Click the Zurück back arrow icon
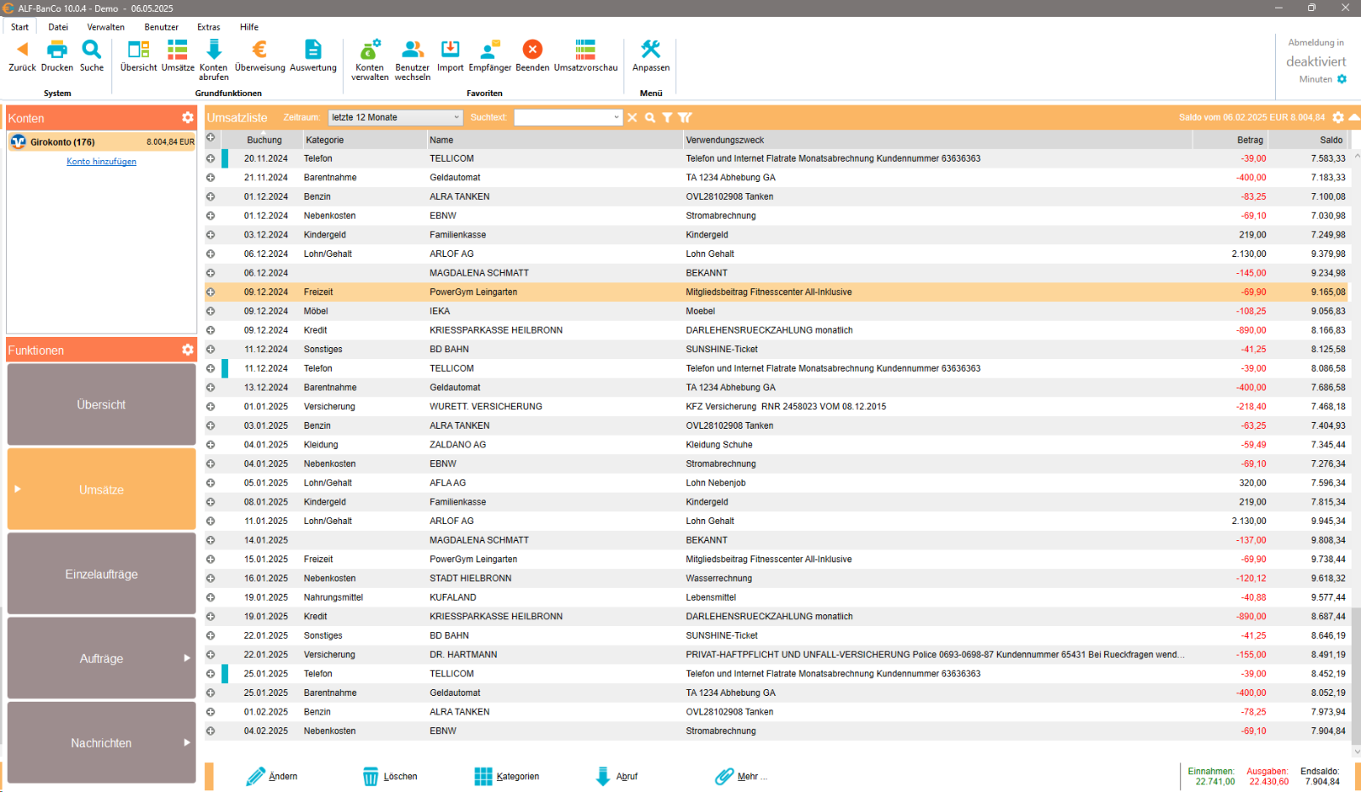 pos(22,49)
